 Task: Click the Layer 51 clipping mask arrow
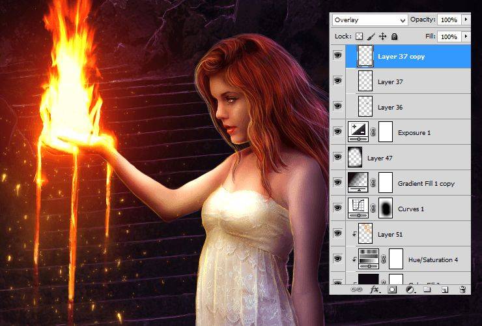354,234
